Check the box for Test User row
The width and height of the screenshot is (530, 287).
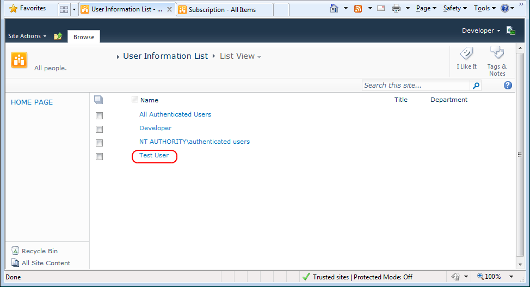[99, 156]
